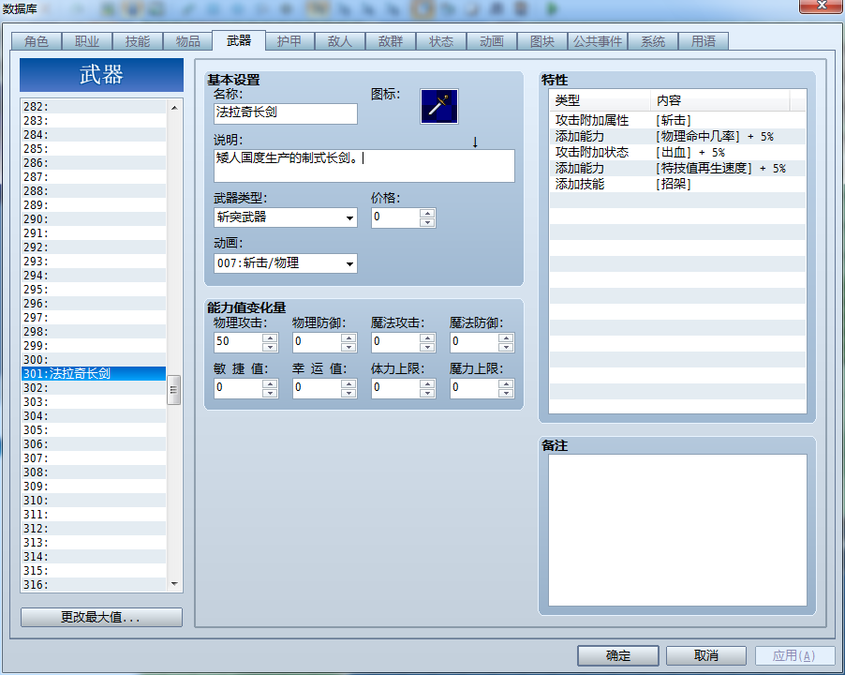Select the trait row 添加技能 [招架]

(x=677, y=184)
